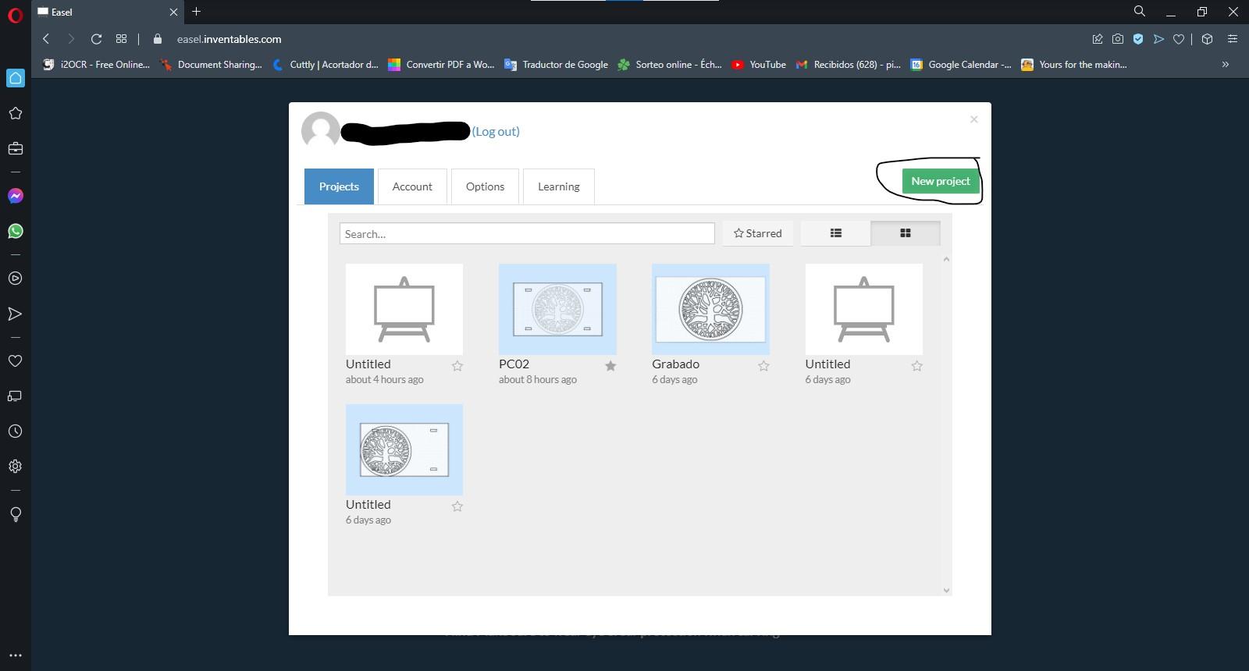Image resolution: width=1249 pixels, height=671 pixels.
Task: Open the speed dial start page icon
Action: (x=121, y=39)
